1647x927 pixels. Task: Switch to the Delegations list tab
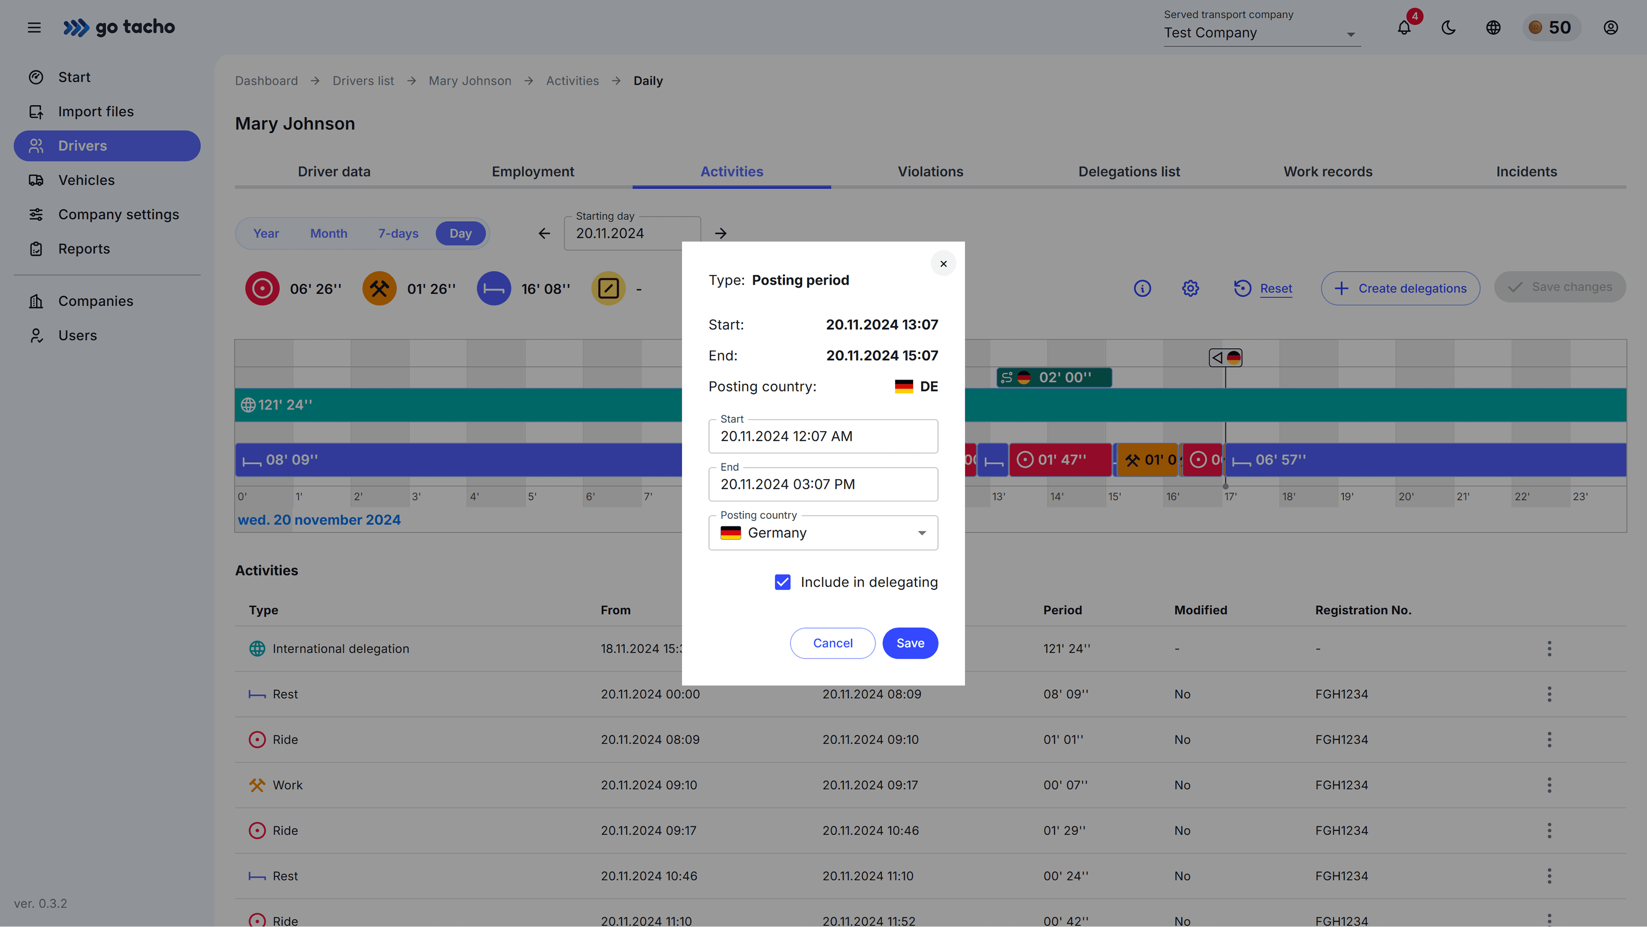1129,171
